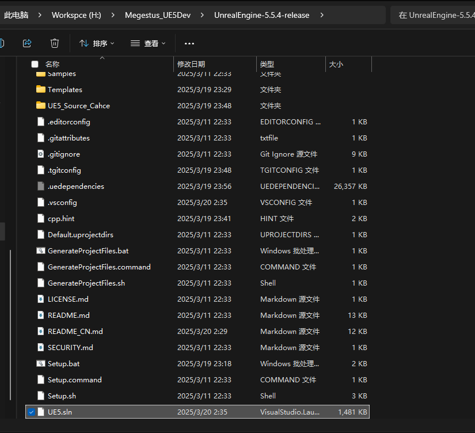Click the 26,357 KB size value
This screenshot has height=433, width=475.
(351, 187)
